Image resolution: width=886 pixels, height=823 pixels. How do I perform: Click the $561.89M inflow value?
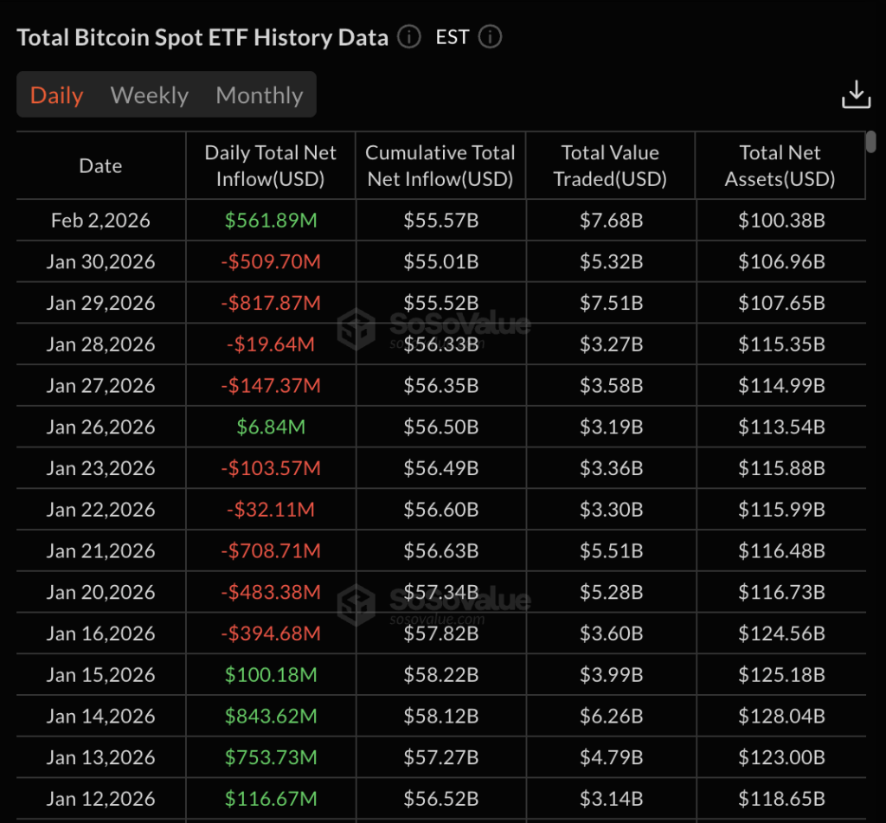271,221
